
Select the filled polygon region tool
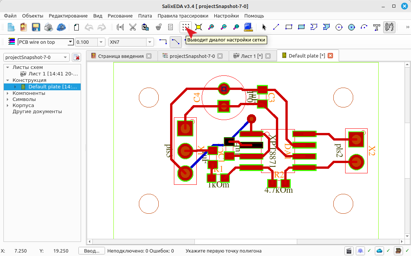point(327,27)
